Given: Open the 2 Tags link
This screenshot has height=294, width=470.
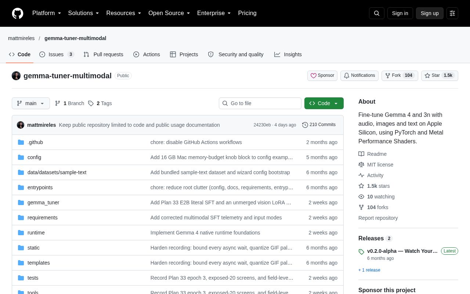Looking at the screenshot, I should point(100,103).
